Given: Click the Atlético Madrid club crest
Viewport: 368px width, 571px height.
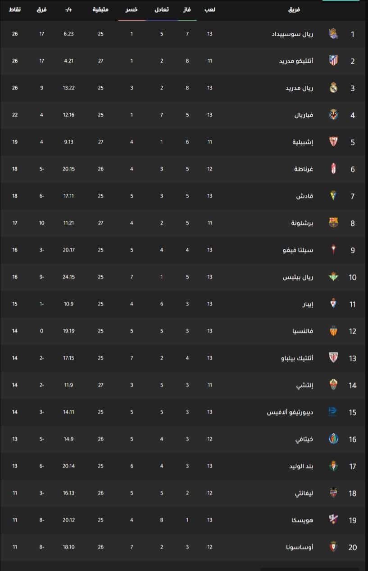Looking at the screenshot, I should (x=333, y=61).
